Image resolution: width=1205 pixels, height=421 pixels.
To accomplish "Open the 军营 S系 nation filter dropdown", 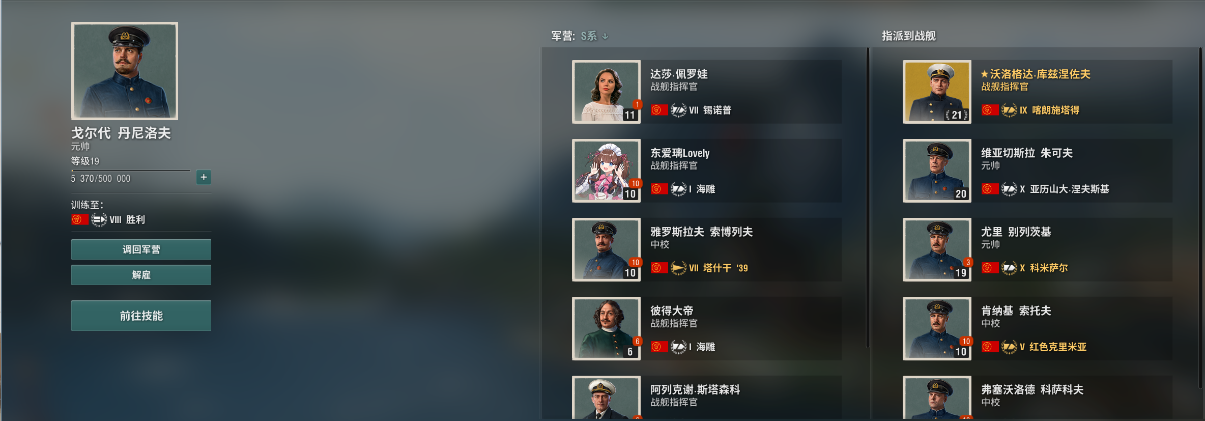I will 594,36.
